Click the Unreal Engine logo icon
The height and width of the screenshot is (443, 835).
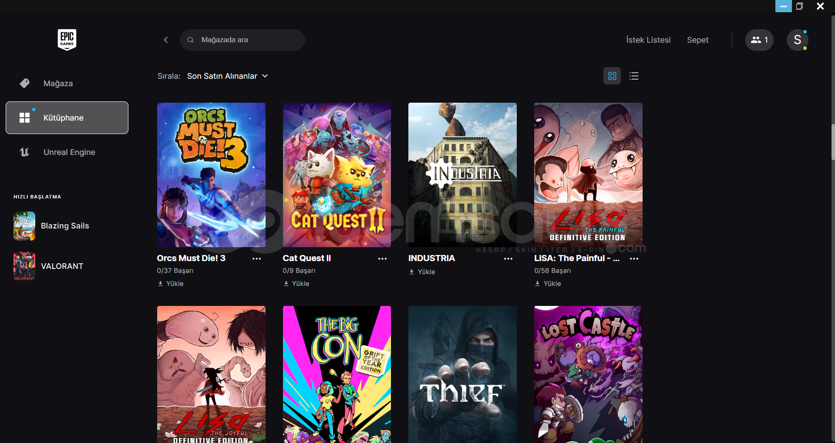[25, 152]
